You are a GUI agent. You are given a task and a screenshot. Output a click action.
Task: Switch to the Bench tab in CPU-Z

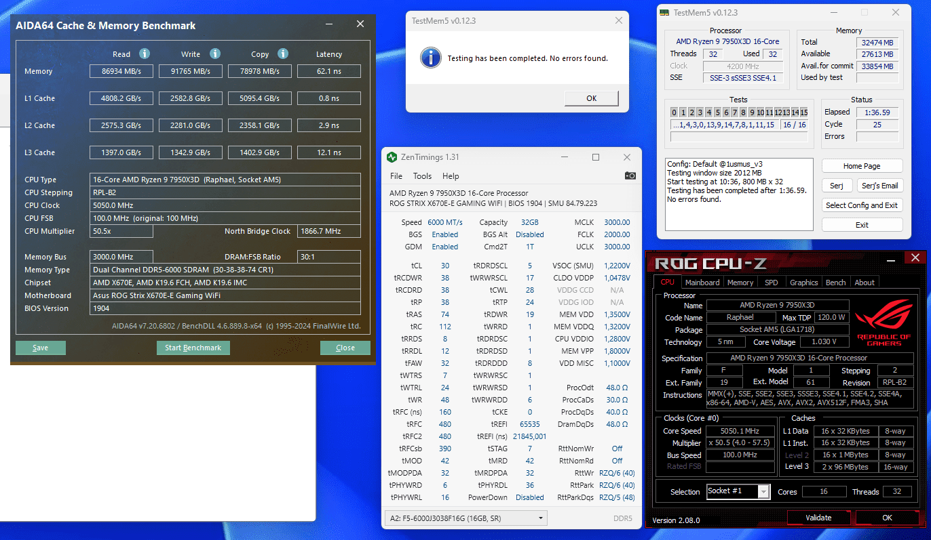coord(836,283)
